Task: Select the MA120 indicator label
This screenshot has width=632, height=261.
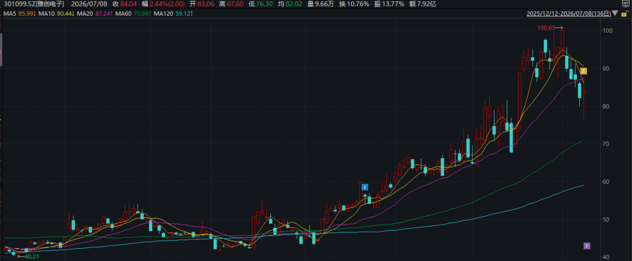Action: point(164,14)
